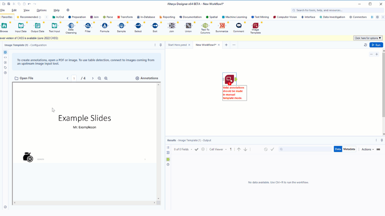Image resolution: width=385 pixels, height=216 pixels.
Task: Open Results panel more options menu
Action: tap(376, 140)
